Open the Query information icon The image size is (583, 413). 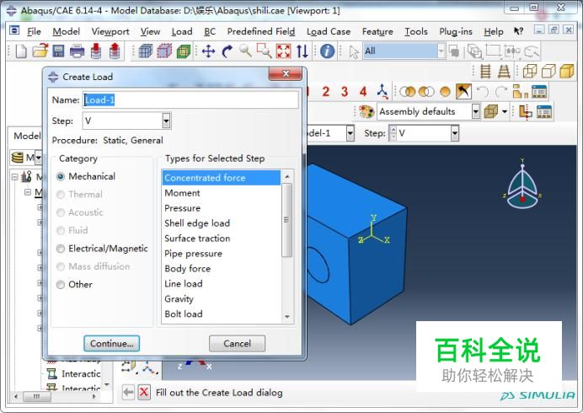[327, 51]
